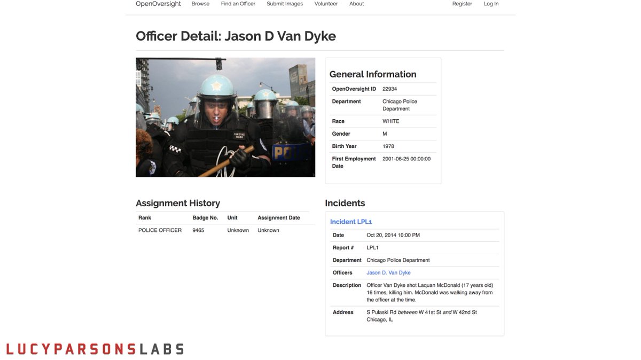641x360 pixels.
Task: Click Chicago Police Department in incident details
Action: click(x=398, y=261)
